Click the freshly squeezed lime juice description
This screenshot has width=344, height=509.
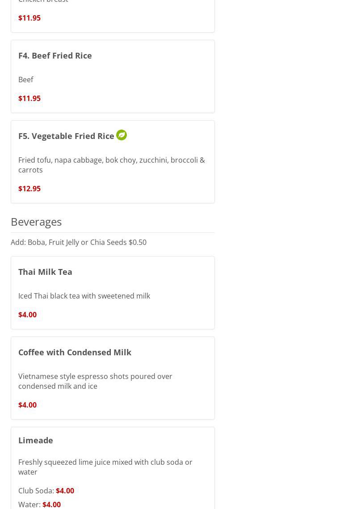(105, 467)
